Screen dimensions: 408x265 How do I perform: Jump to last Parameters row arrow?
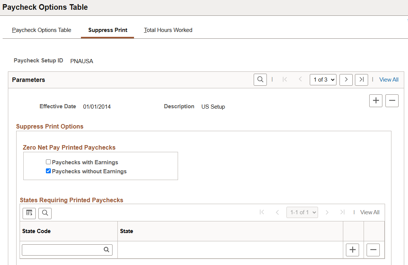(361, 80)
